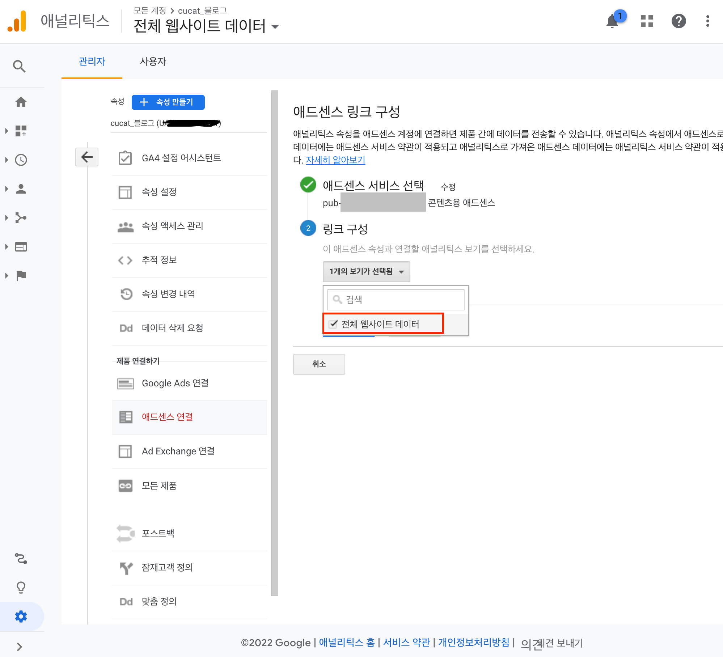Open the 전체 웹사이트 데이터 view selector dropdown

(206, 26)
